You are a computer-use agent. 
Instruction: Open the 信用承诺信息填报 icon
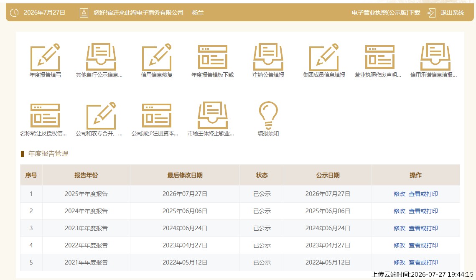(x=435, y=57)
